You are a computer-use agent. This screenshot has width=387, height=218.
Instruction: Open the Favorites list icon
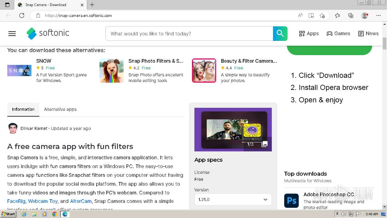337,15
